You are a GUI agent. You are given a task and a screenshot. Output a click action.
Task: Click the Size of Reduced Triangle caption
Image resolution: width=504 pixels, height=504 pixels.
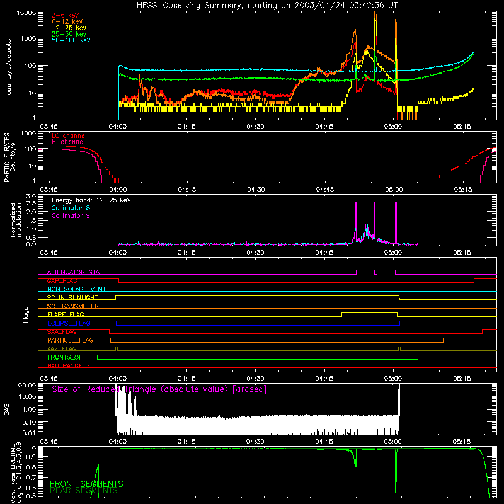(x=159, y=389)
